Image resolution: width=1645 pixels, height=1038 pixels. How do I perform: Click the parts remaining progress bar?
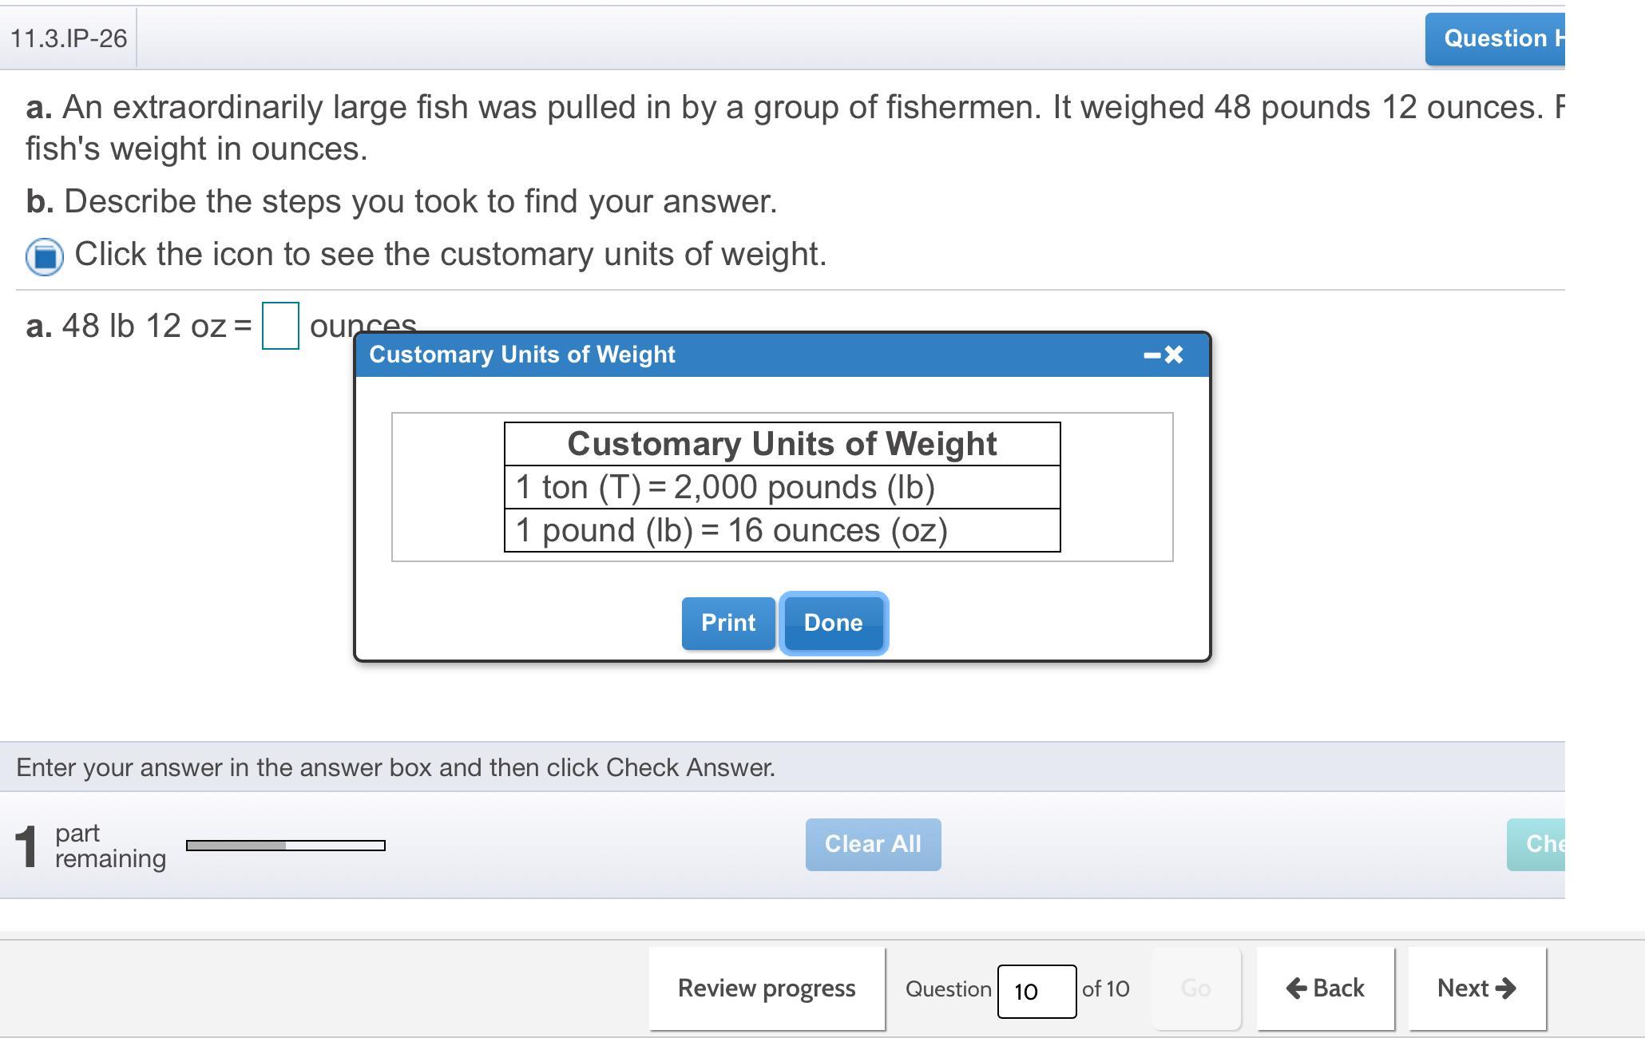coord(285,845)
